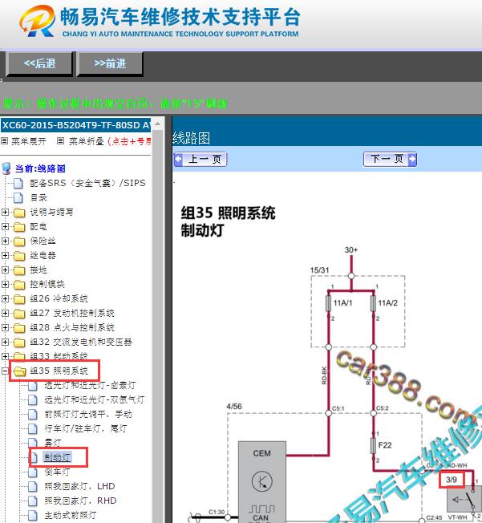This screenshot has width=482, height=523.
Task: Expand the 接地 folder
Action: pos(5,270)
